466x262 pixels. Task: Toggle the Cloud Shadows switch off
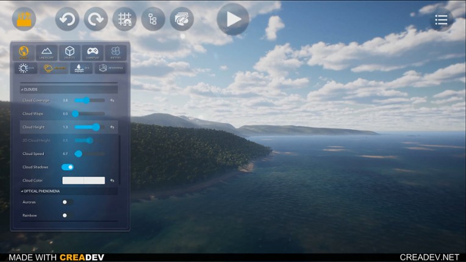pos(68,166)
